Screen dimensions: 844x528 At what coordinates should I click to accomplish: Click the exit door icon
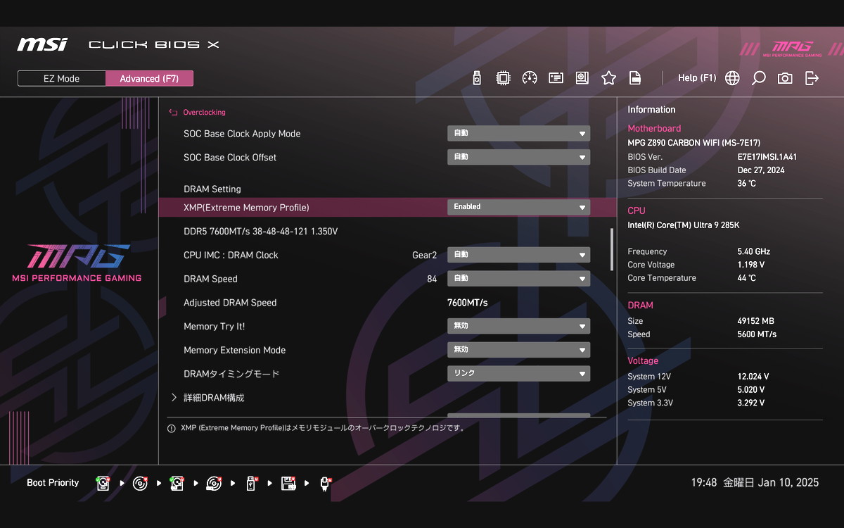coord(812,78)
